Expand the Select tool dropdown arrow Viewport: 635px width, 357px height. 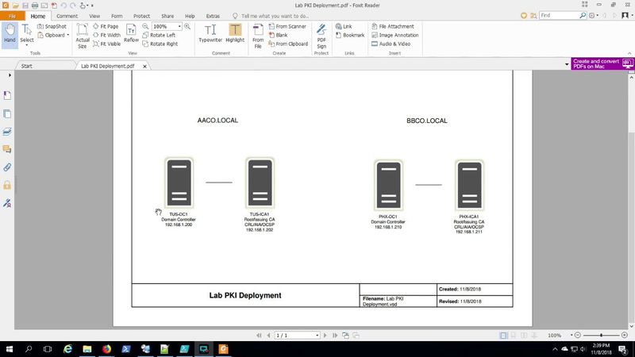coord(27,45)
